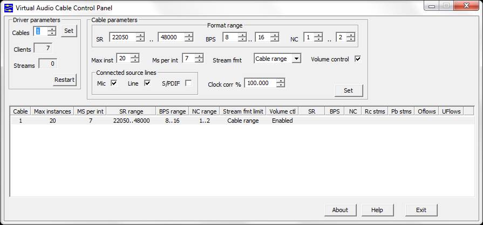
Task: Adjust the Ms per int spinner
Action: click(x=199, y=58)
